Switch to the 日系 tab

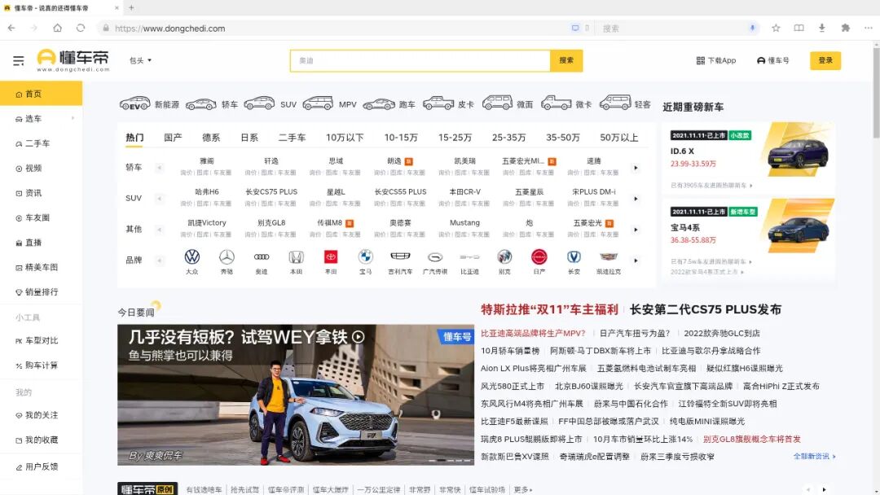[249, 138]
